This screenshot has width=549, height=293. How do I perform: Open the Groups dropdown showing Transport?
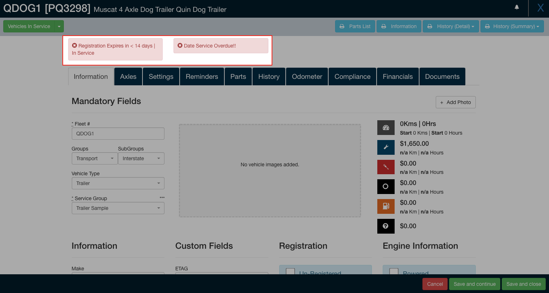coord(95,158)
